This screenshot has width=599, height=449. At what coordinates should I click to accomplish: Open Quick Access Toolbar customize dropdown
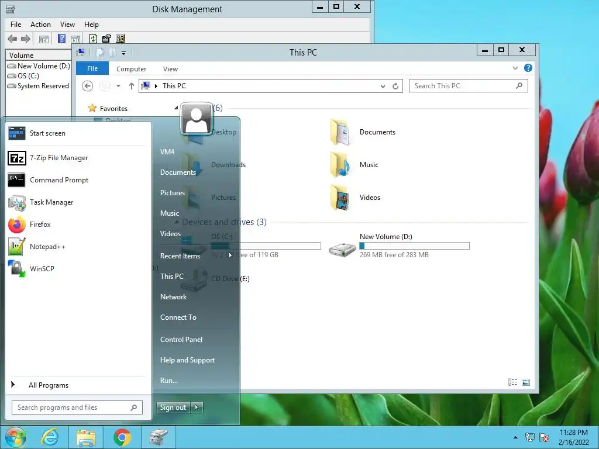pyautogui.click(x=124, y=53)
